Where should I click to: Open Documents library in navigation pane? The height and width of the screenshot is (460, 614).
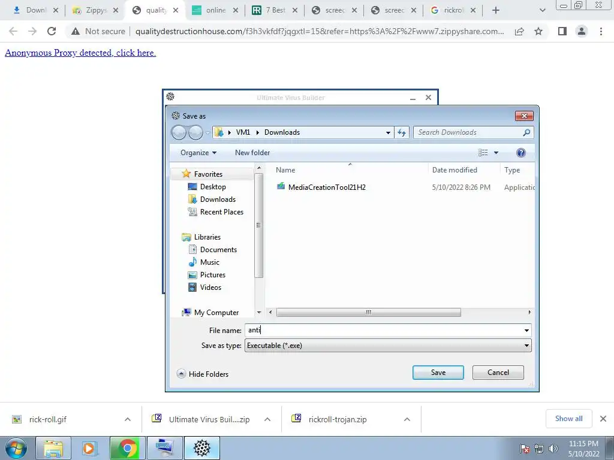point(213,250)
